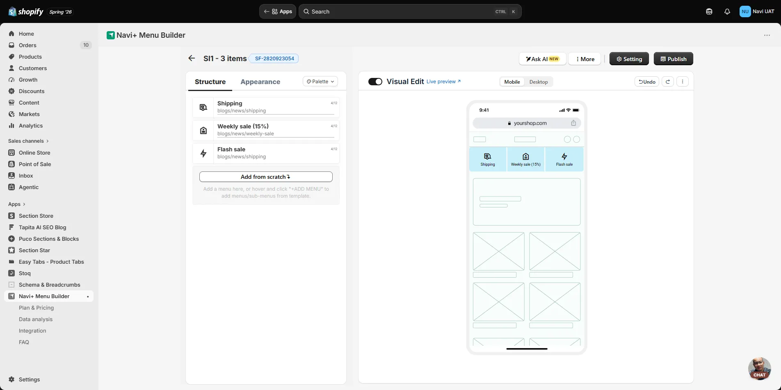Select the Weekly sale (15%) item name
The image size is (781, 390).
tap(243, 126)
